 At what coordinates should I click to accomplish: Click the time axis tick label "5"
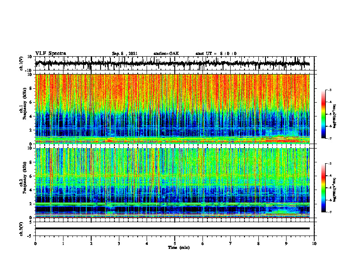(x=175, y=244)
